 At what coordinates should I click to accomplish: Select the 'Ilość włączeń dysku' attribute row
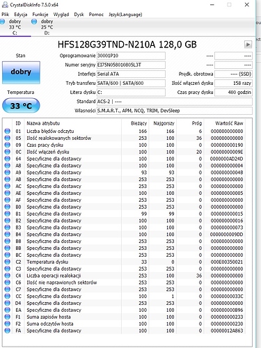(124, 152)
